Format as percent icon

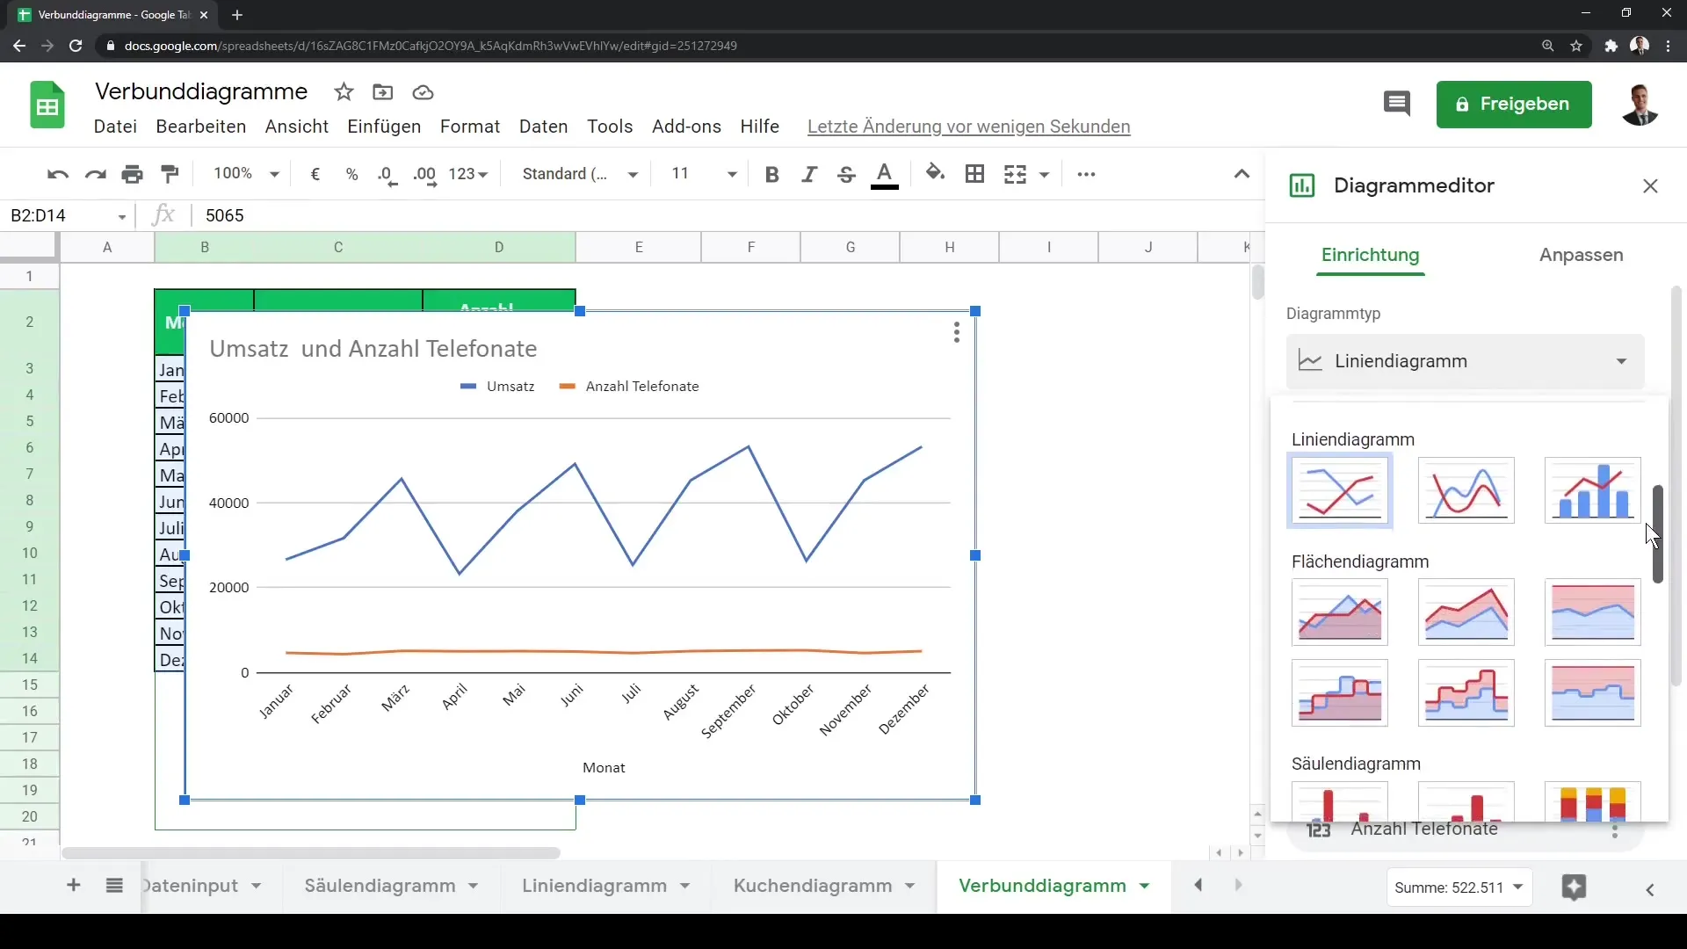pos(352,174)
